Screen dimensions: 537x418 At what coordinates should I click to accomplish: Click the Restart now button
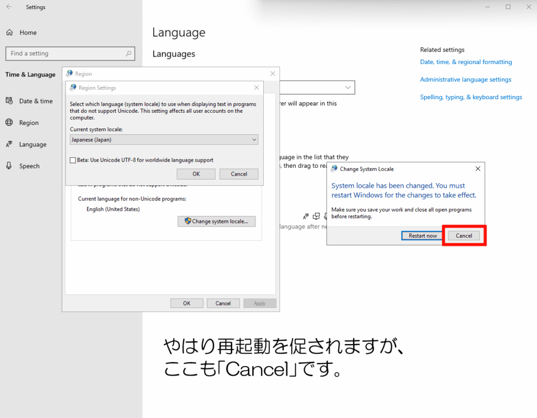click(x=423, y=236)
